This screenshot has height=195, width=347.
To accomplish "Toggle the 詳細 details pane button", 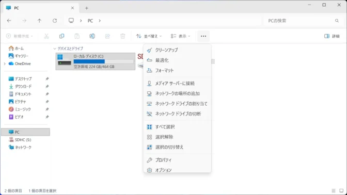I will (x=332, y=36).
